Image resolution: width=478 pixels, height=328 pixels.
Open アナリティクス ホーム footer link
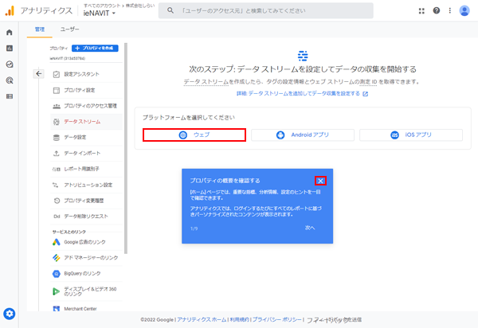point(202,320)
